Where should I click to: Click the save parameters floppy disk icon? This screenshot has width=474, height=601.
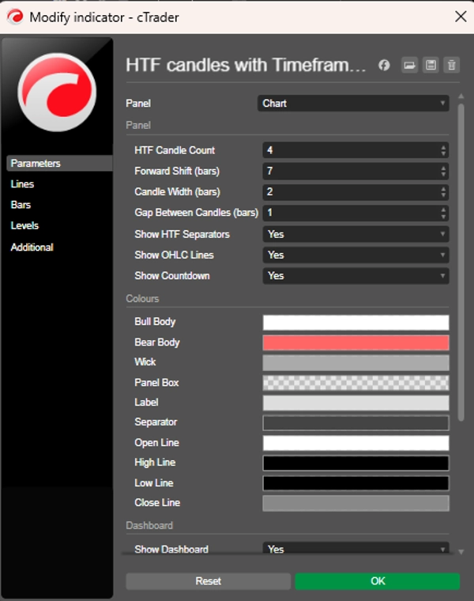(431, 66)
